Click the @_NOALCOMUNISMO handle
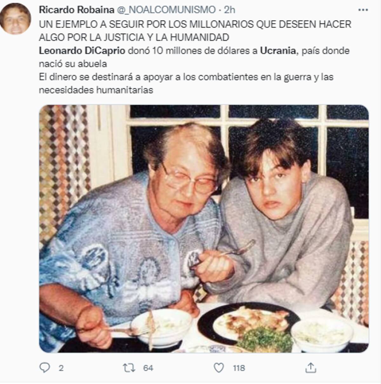This screenshot has width=381, height=384. point(166,10)
